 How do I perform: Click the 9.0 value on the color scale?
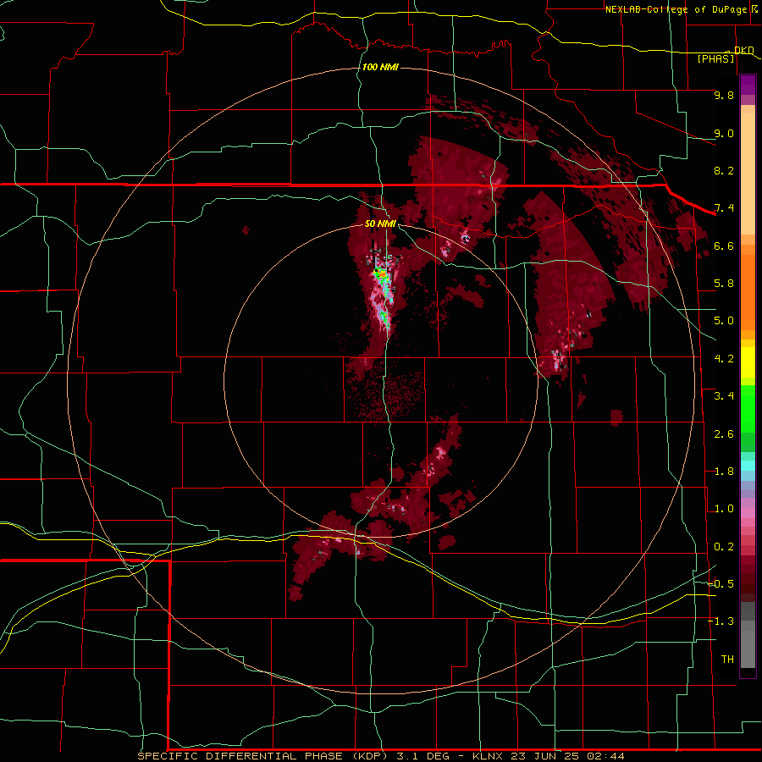click(x=724, y=133)
